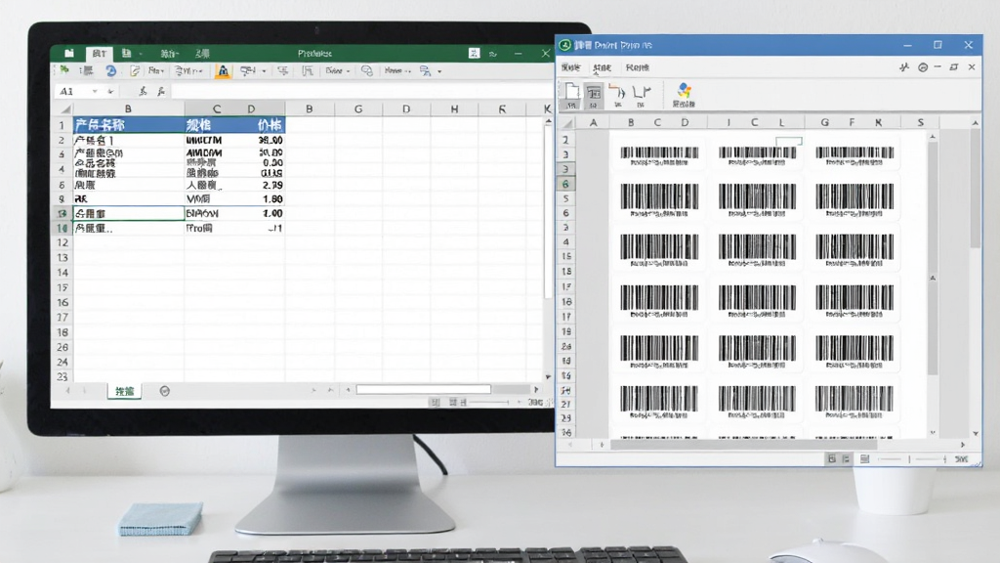Open the third ribbon tab in the spreadsheet

[170, 54]
